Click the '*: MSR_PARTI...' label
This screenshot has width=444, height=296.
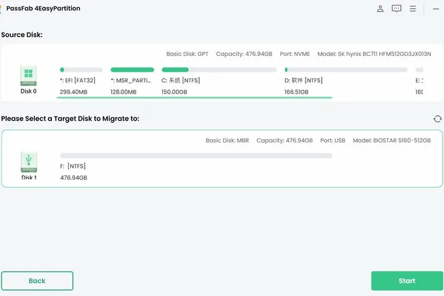(131, 80)
